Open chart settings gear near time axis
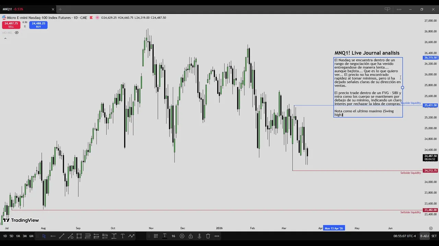439x246 pixels. [x=431, y=228]
